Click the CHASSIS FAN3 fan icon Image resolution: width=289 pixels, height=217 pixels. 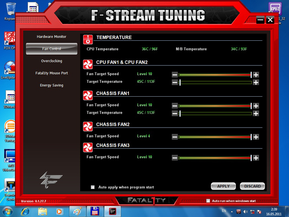87,147
